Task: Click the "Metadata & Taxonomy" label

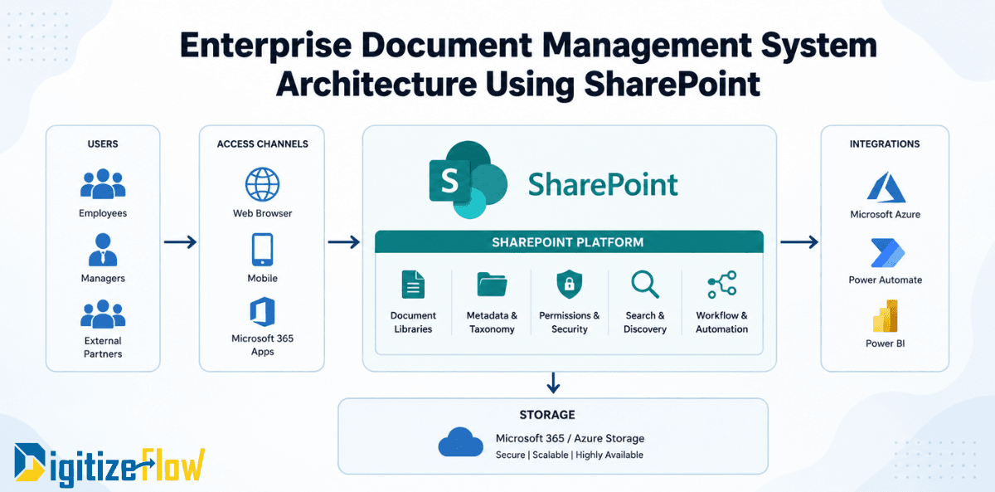Action: click(x=492, y=322)
